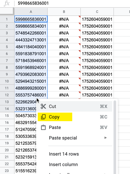Expand the Paste special submenu arrow
130x174 pixels.
pos(105,138)
